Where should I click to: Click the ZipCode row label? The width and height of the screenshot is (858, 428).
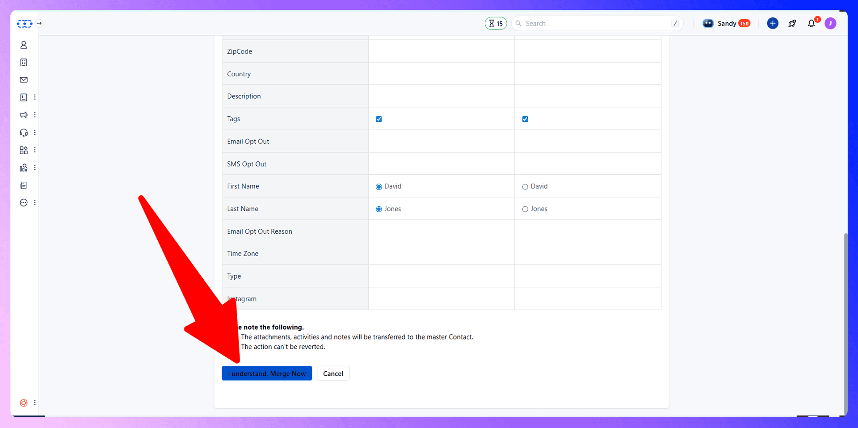pyautogui.click(x=240, y=51)
